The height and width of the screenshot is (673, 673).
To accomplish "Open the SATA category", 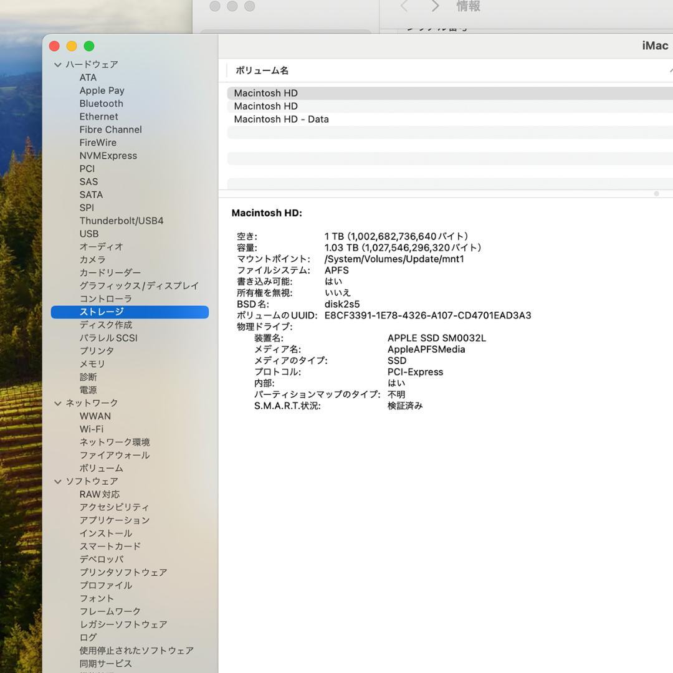I will pos(91,194).
